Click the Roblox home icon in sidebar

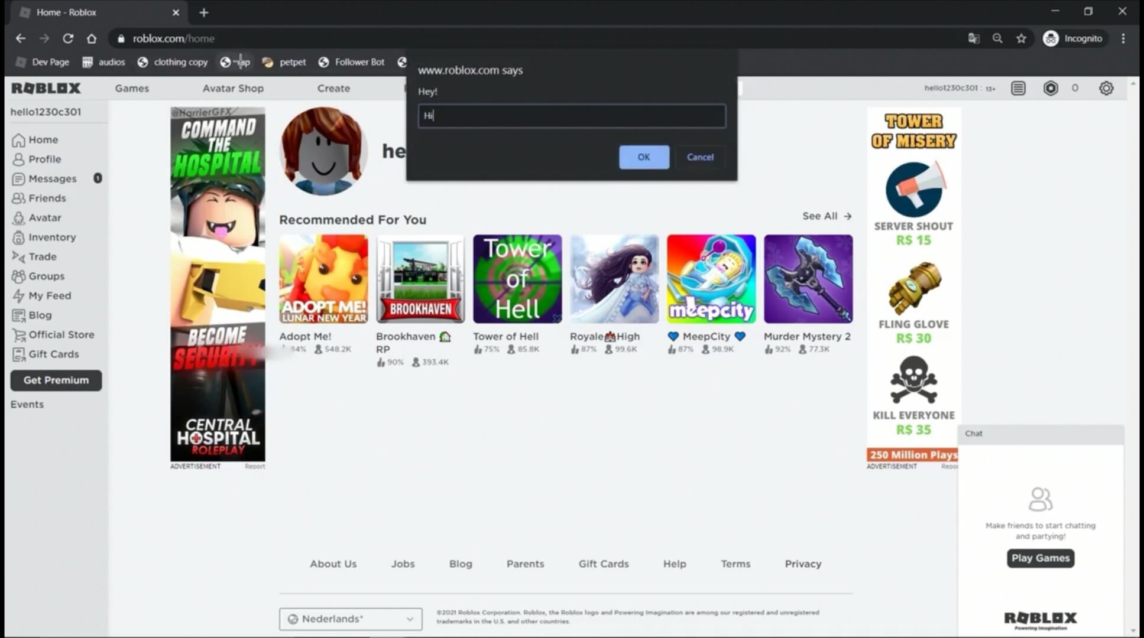click(x=18, y=139)
